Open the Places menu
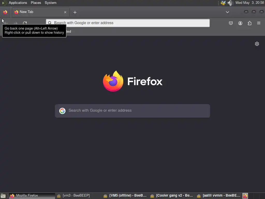The image size is (265, 199). point(36,3)
